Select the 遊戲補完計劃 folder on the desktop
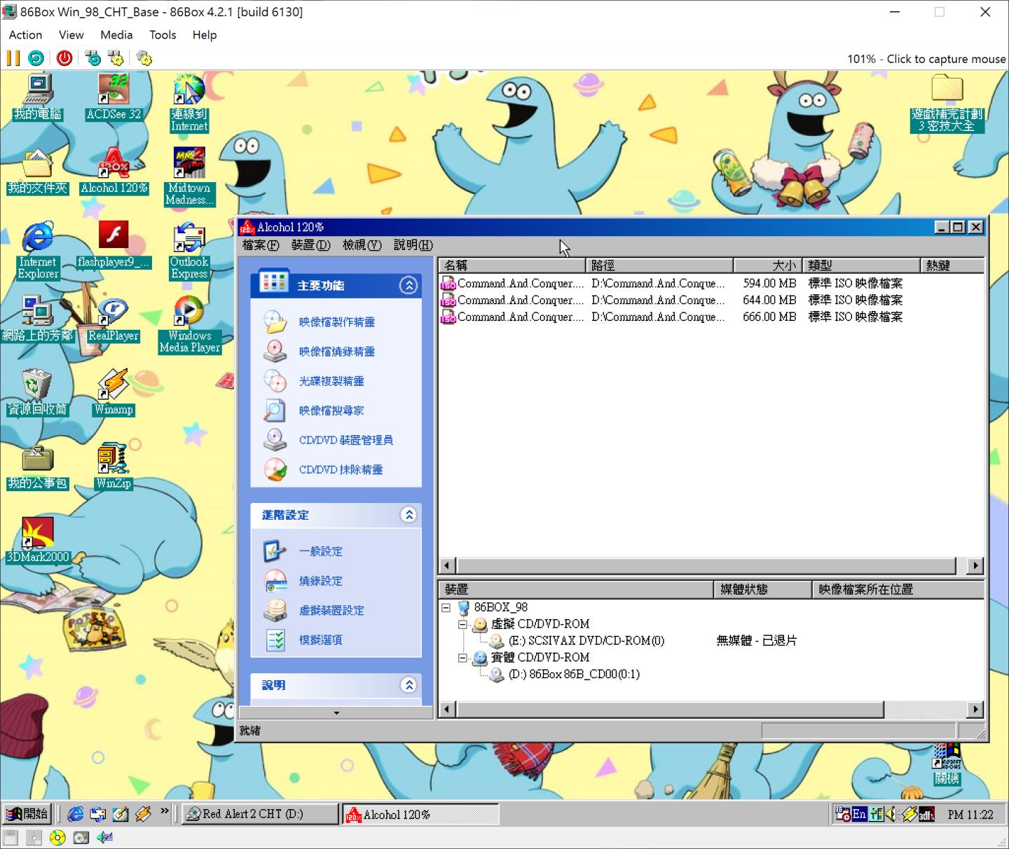This screenshot has height=849, width=1009. [947, 103]
